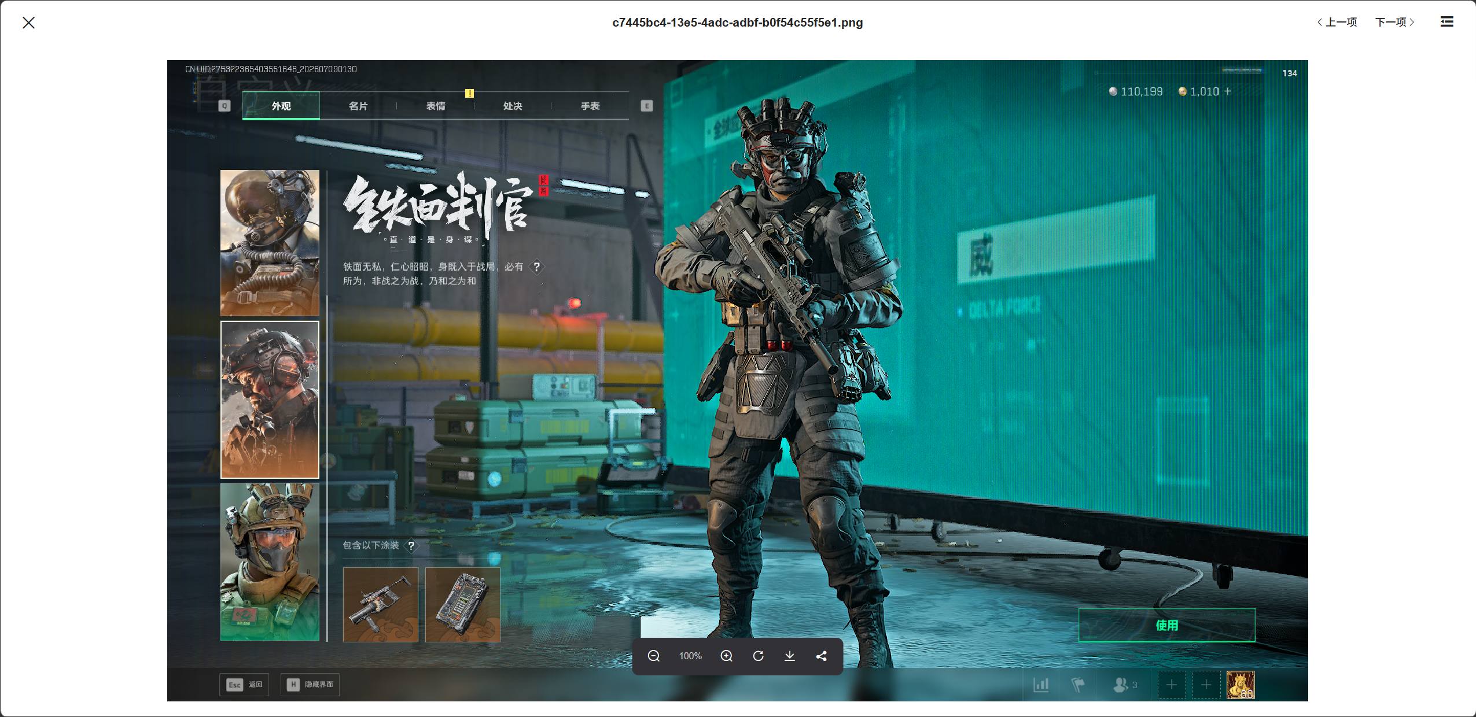This screenshot has height=717, width=1476.
Task: Click the yellow notification marker above the tabs
Action: tap(469, 93)
